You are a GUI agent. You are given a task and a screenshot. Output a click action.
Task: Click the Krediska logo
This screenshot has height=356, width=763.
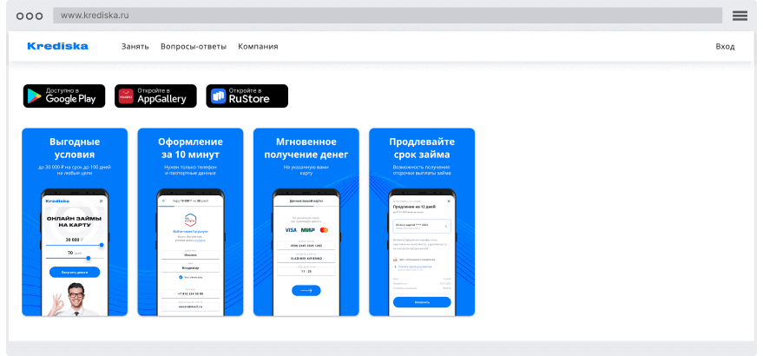click(x=57, y=46)
